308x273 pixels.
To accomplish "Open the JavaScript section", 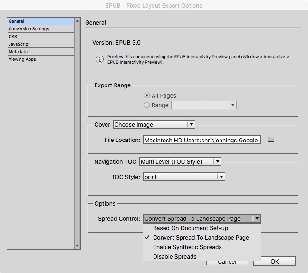I will (x=41, y=44).
